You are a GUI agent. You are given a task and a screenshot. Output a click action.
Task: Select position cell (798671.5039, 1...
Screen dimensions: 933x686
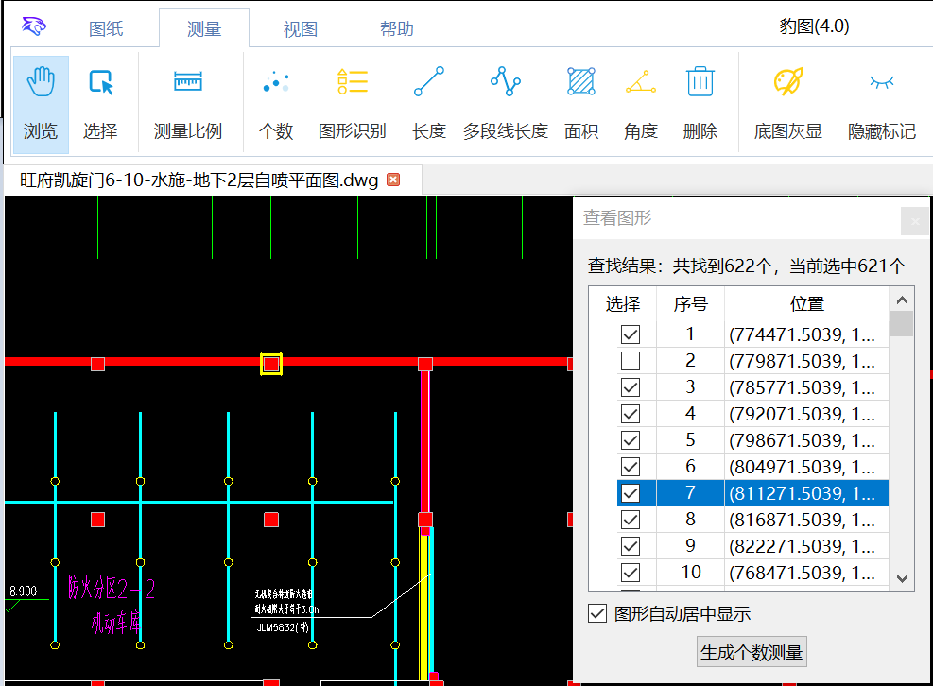point(807,440)
